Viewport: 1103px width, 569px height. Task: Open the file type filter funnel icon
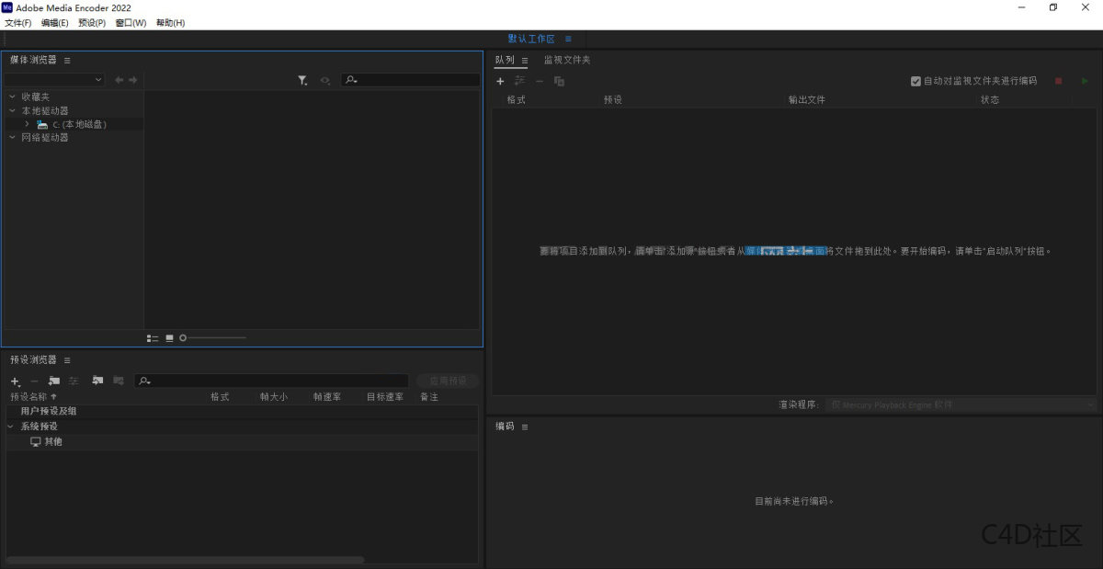point(302,81)
